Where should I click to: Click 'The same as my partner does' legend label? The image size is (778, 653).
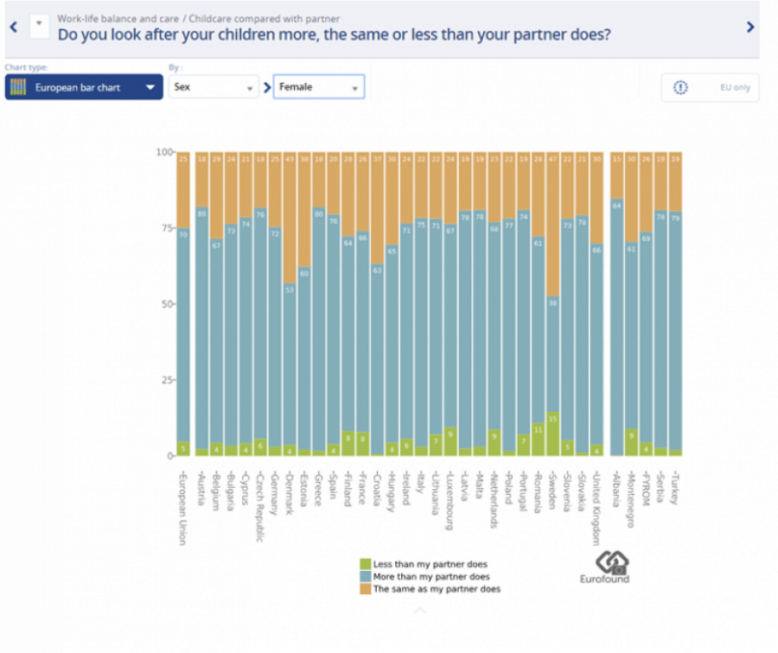[437, 588]
